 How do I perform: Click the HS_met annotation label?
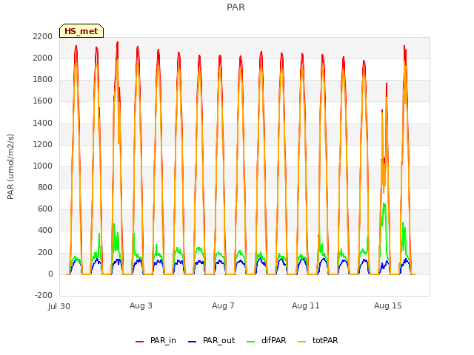81,31
